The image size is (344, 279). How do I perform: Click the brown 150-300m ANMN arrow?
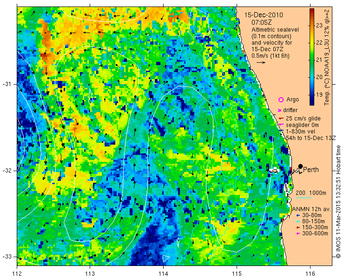point(298,228)
